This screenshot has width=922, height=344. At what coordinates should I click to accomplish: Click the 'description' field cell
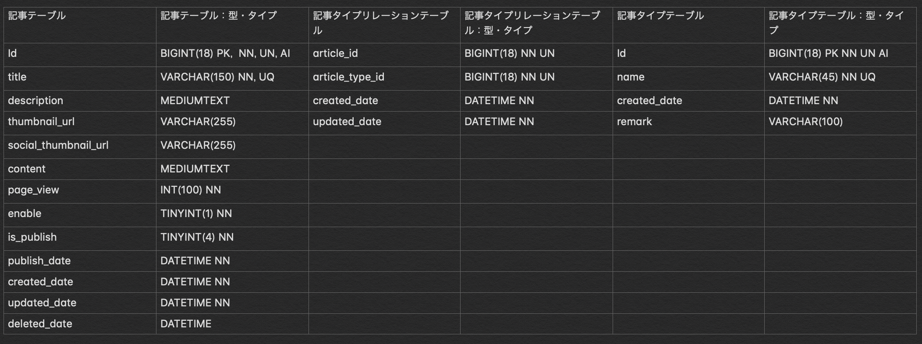pyautogui.click(x=80, y=101)
